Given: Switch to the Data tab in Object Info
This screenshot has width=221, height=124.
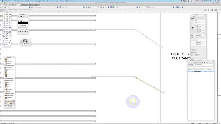Looking at the screenshot, I should coord(198,17).
